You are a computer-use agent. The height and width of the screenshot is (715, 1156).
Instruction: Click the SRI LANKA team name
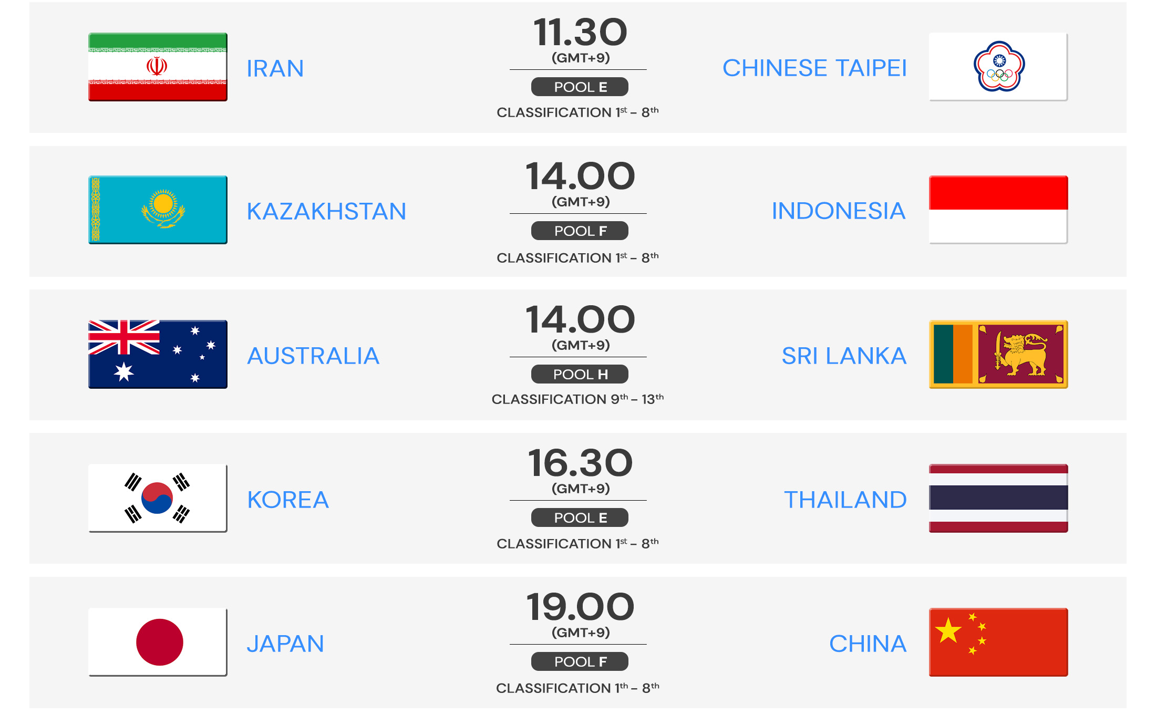pyautogui.click(x=844, y=356)
